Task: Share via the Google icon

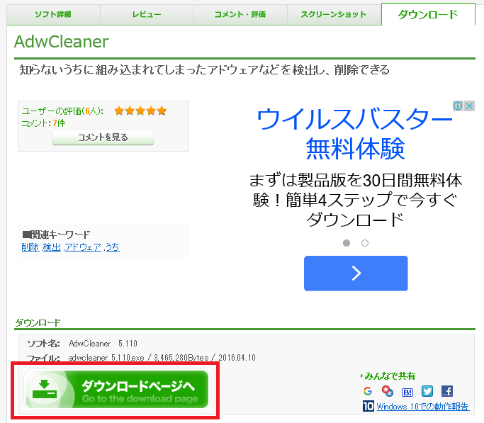Action: (x=368, y=391)
